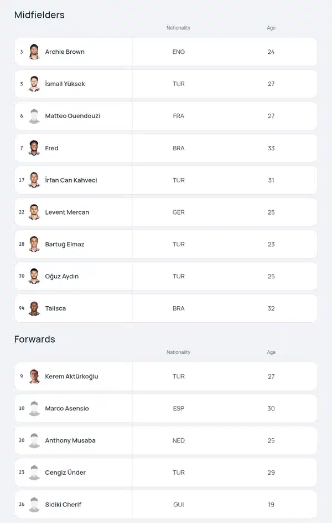Open İrfan Can Kahveci's player name link

coord(71,180)
